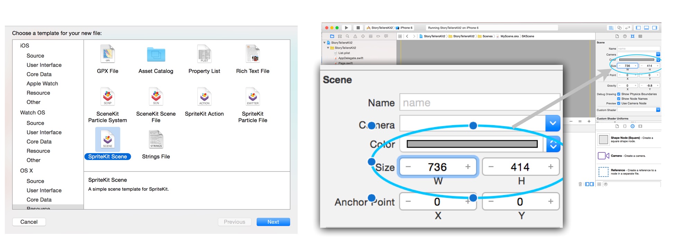677x246 pixels.
Task: Pick the SpriteKit Particle File template
Action: tap(253, 97)
